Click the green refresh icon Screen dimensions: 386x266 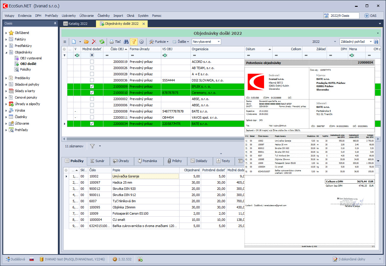102,42
